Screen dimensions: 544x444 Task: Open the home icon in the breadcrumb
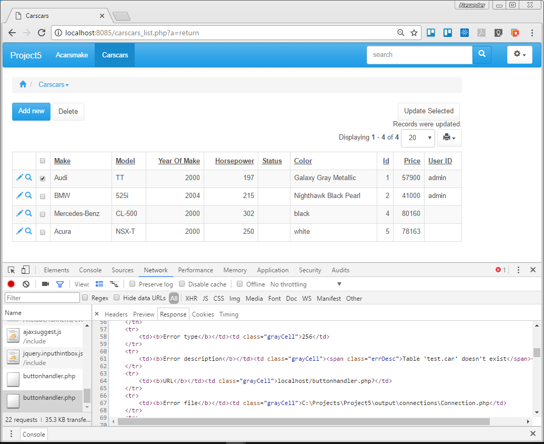tap(23, 84)
